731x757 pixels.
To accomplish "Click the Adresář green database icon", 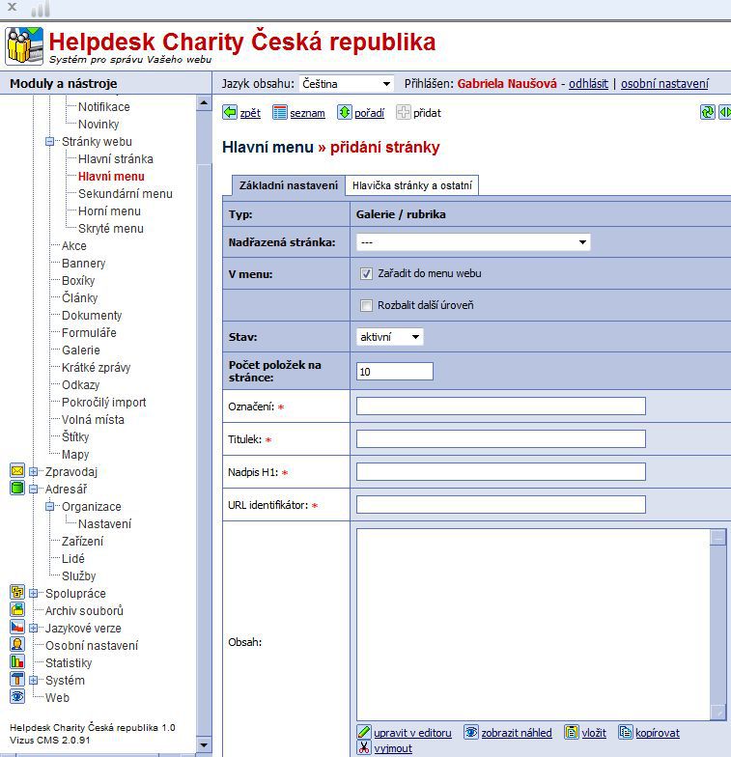I will 17,489.
